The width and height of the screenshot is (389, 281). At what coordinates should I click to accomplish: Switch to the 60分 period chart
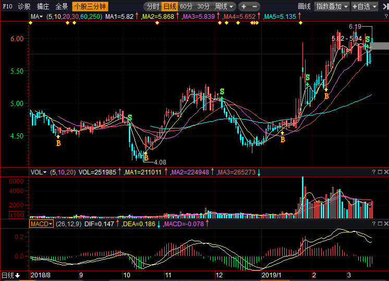point(186,7)
